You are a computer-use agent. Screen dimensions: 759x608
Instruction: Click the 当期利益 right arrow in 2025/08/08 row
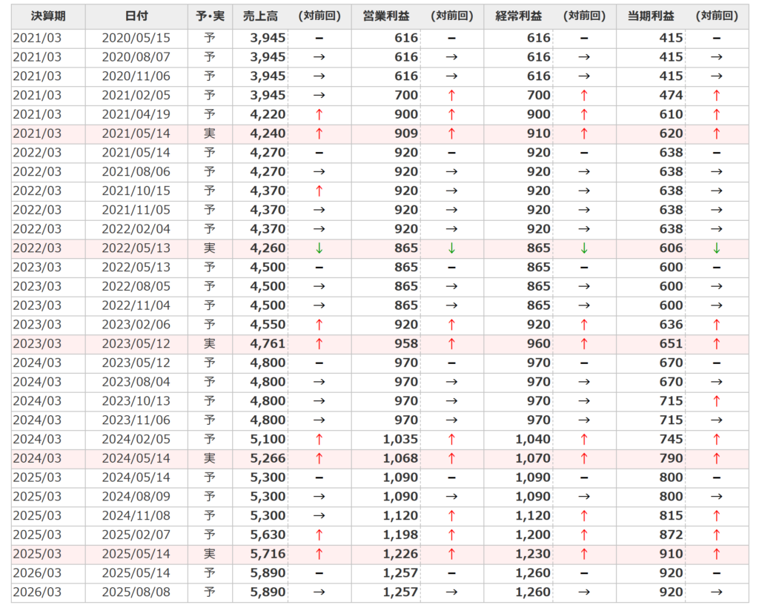pos(716,592)
